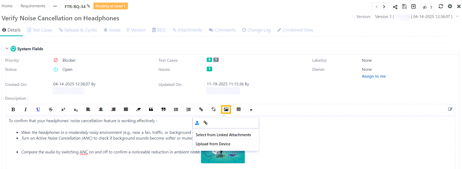Screen dimensions: 462x169
Task: Click grey Test Cases badge 1
Action: (216, 60)
